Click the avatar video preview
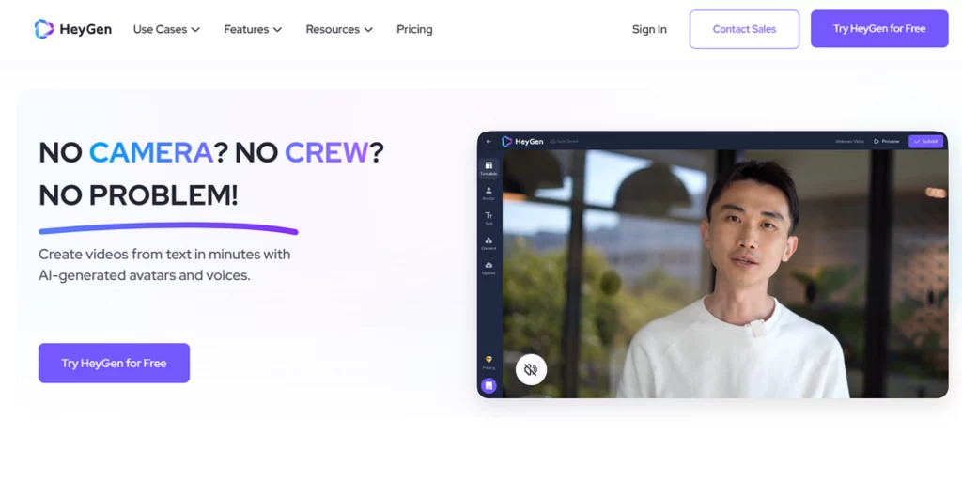962x481 pixels. [x=725, y=273]
